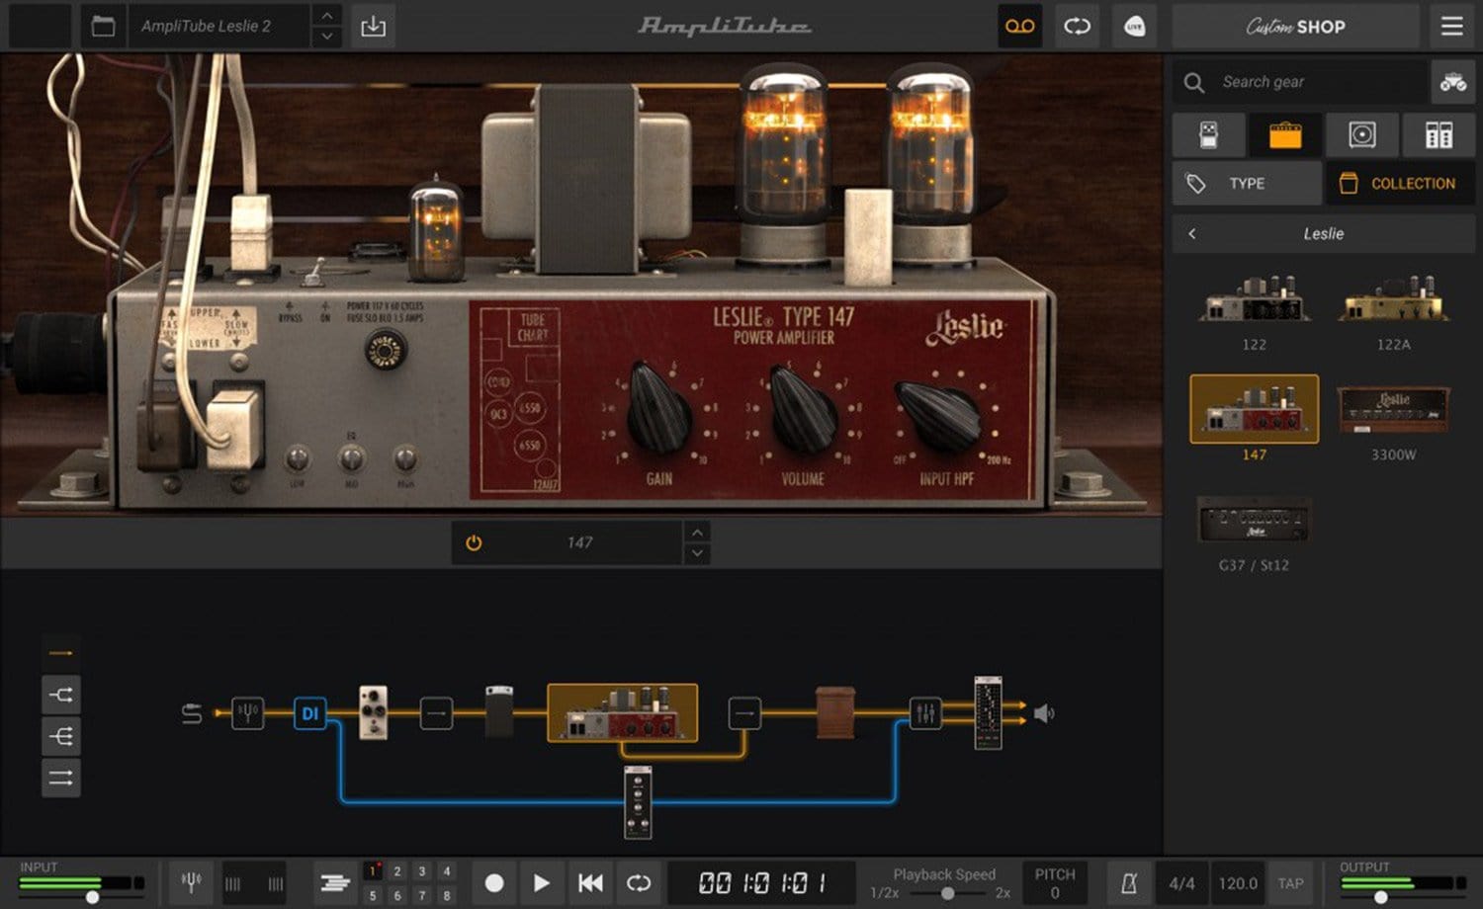Select the single-path series routing icon
The image size is (1483, 909).
(x=60, y=653)
